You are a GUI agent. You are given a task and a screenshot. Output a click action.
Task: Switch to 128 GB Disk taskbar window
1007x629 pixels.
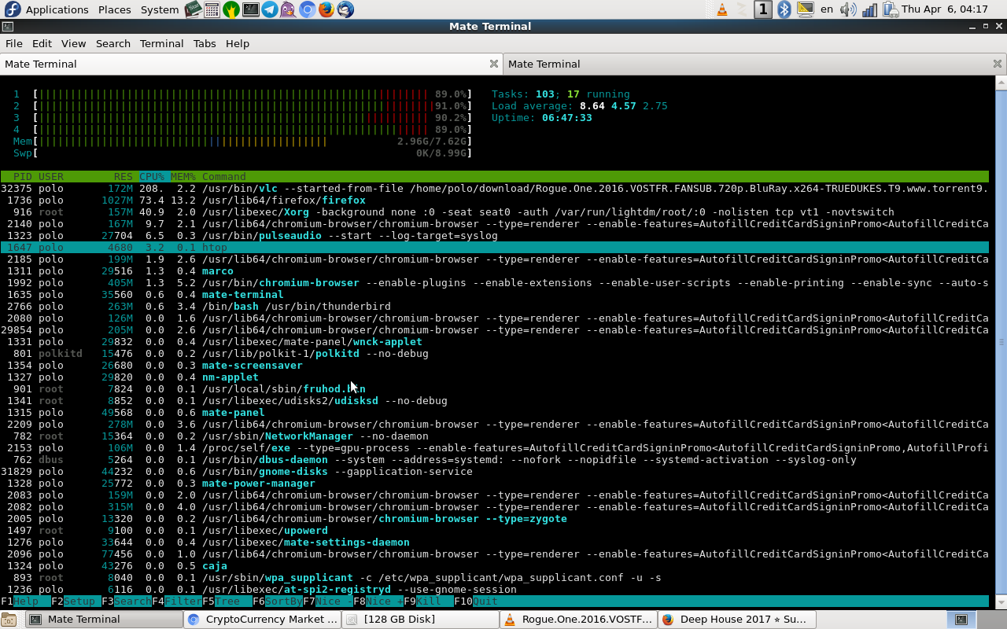tap(420, 620)
